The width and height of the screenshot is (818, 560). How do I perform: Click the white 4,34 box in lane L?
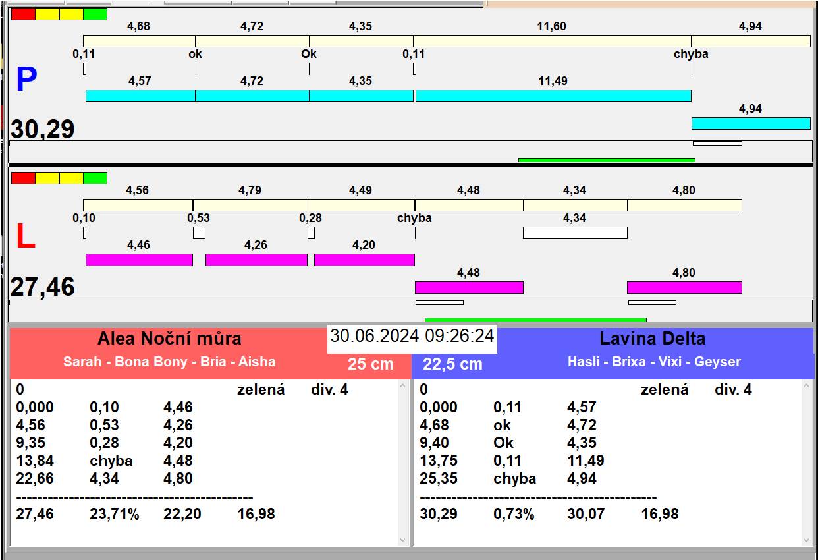575,233
